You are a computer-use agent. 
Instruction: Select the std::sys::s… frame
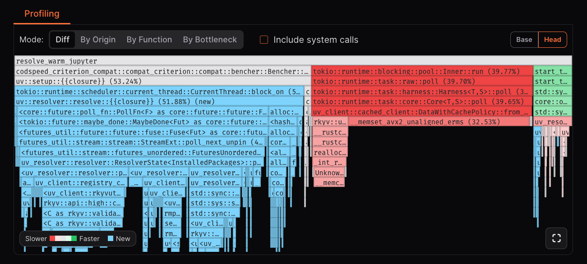[215, 203]
